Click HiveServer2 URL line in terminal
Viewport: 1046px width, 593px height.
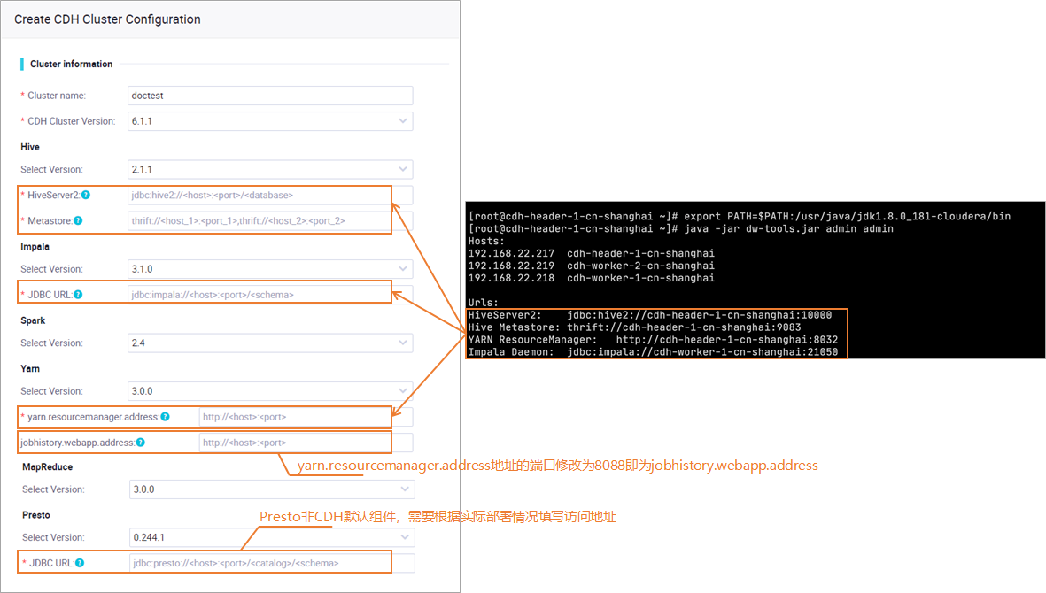[650, 315]
